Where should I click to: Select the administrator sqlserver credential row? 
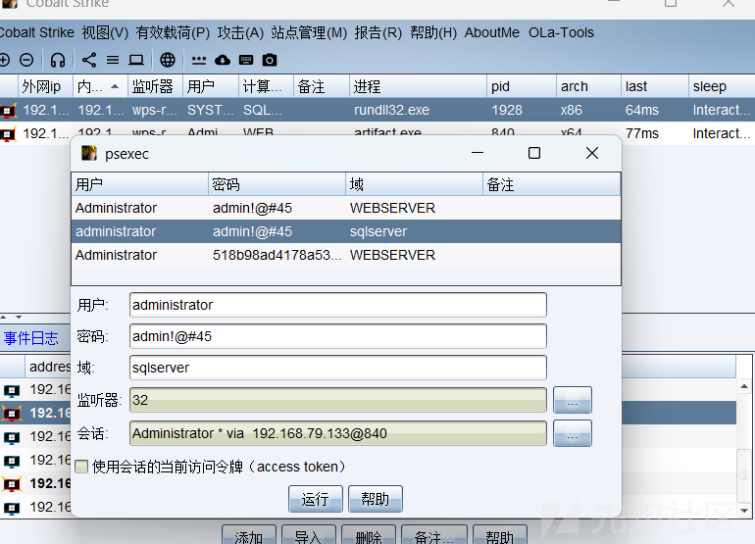(346, 231)
